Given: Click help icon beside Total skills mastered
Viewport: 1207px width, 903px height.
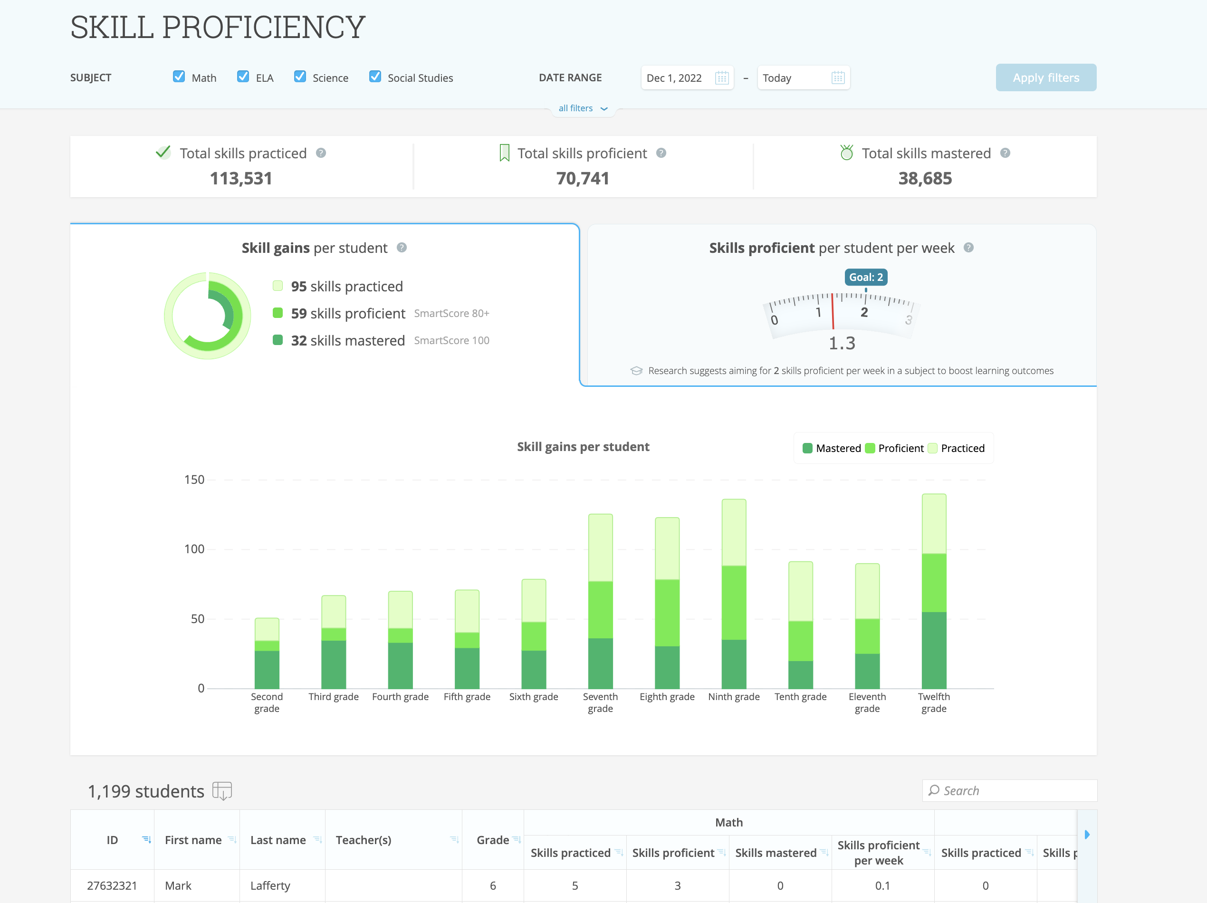Looking at the screenshot, I should pos(1005,154).
